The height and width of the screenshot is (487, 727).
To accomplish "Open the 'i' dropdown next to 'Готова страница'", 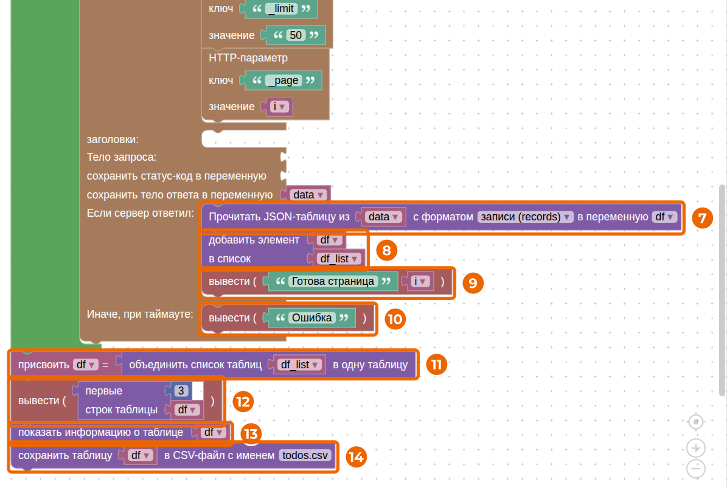I will (x=420, y=281).
